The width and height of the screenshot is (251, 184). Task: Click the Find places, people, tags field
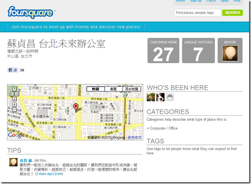197,13
